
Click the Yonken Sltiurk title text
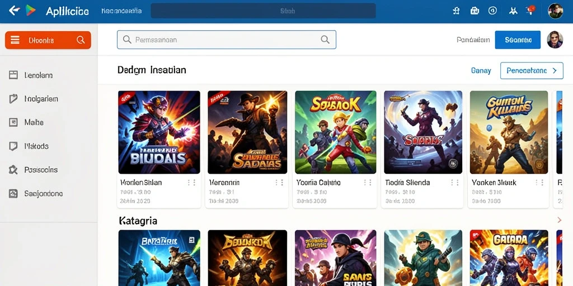pyautogui.click(x=494, y=183)
